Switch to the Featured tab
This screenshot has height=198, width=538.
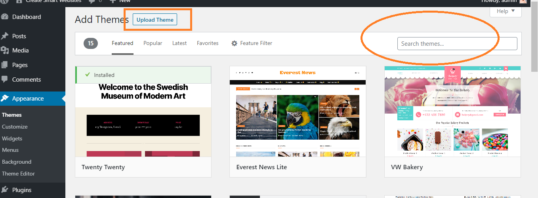122,43
